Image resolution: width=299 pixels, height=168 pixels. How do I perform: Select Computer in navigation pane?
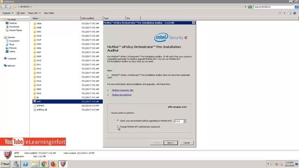(x=12, y=59)
